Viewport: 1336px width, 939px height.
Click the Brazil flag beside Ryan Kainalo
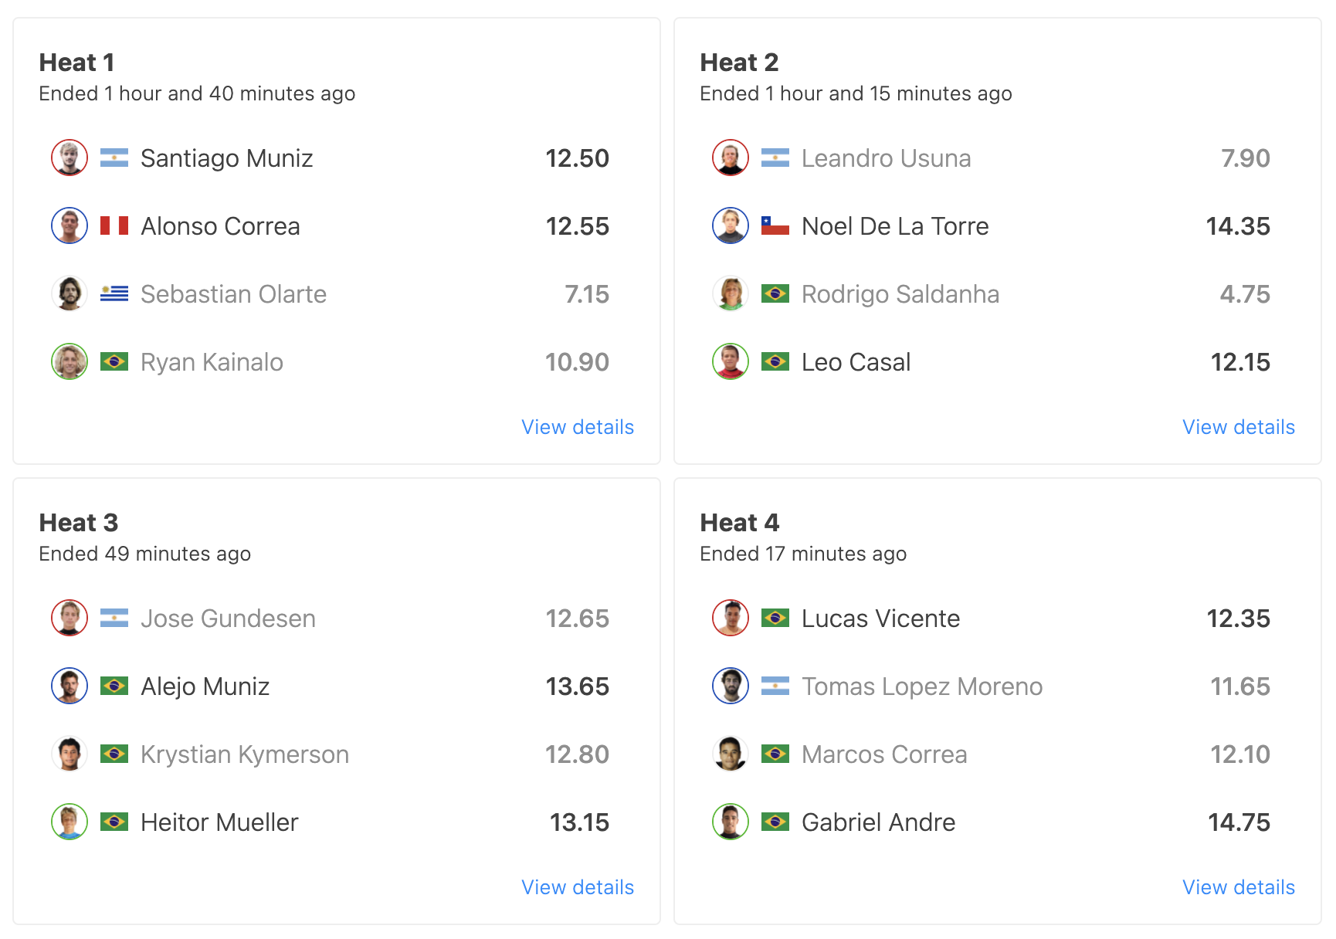tap(114, 362)
